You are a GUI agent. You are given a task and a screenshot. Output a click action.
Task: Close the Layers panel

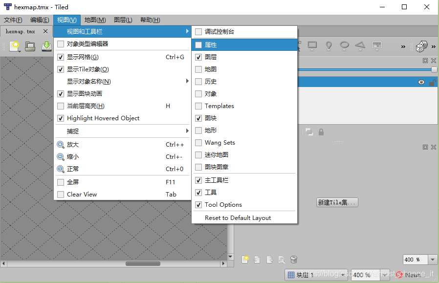434,61
